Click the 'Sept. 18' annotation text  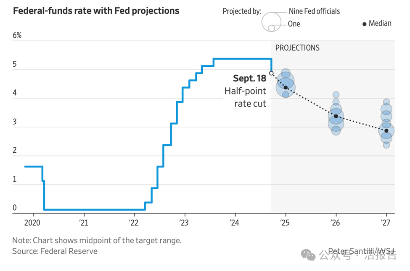pyautogui.click(x=249, y=78)
